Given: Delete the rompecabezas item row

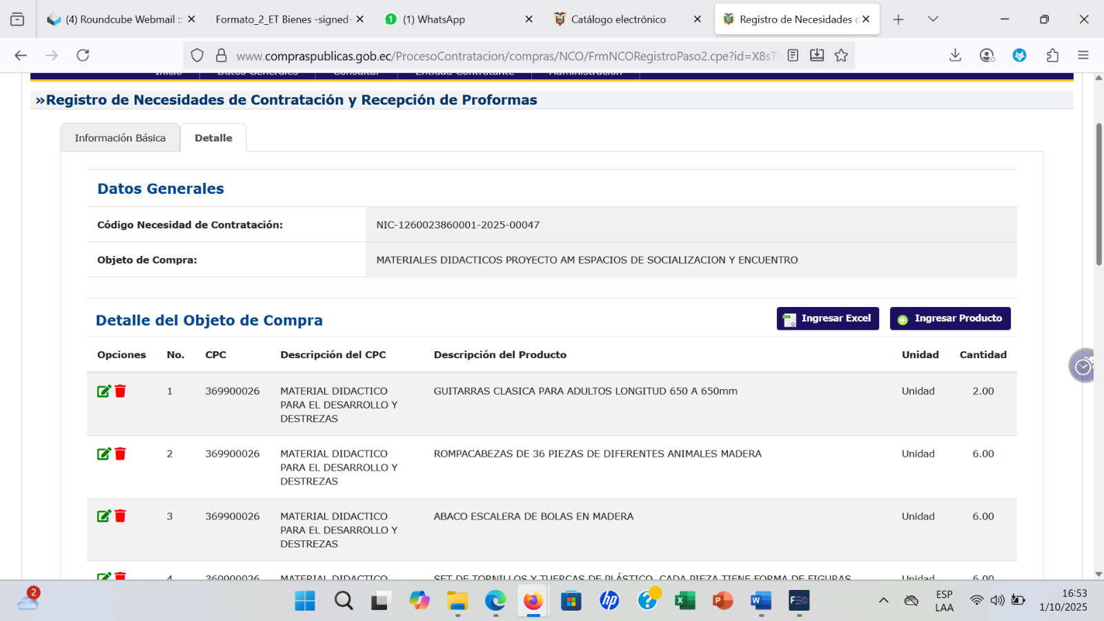Looking at the screenshot, I should [x=120, y=454].
